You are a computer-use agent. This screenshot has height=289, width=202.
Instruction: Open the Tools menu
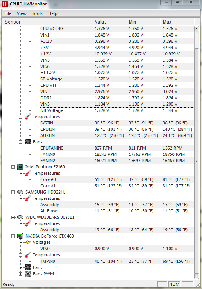coord(37,13)
